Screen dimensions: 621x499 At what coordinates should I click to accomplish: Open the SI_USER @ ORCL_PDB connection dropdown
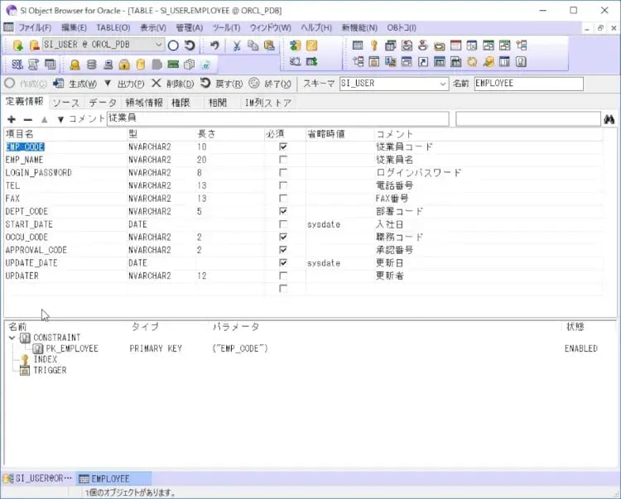click(x=159, y=45)
